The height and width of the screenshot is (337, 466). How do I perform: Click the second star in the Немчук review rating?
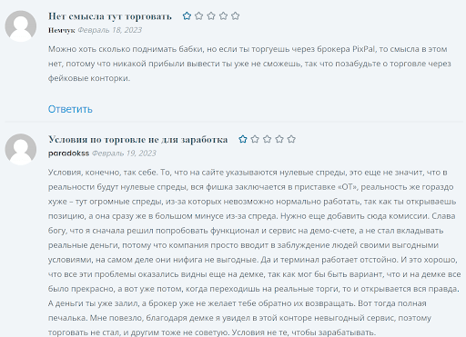[199, 15]
